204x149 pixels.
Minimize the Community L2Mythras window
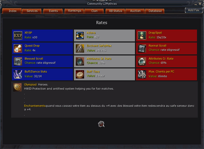[196, 4]
